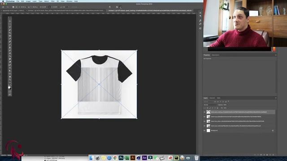
Task: Commit transform with the checkmark icon
Action: click(x=121, y=7)
